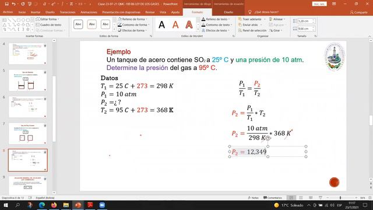This screenshot has height=210, width=373.
Task: Apply the third Abc shape style
Action: (105, 24)
